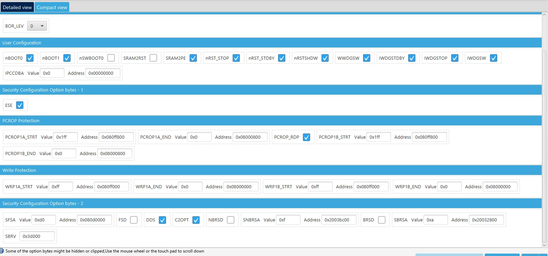Edit the WRP1A_STRT value field
The image size is (548, 256).
[x=61, y=186]
